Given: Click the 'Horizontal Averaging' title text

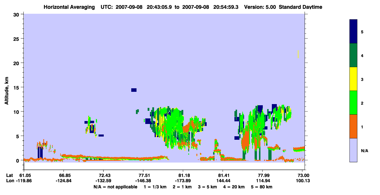Looking at the screenshot, I should [70, 7].
